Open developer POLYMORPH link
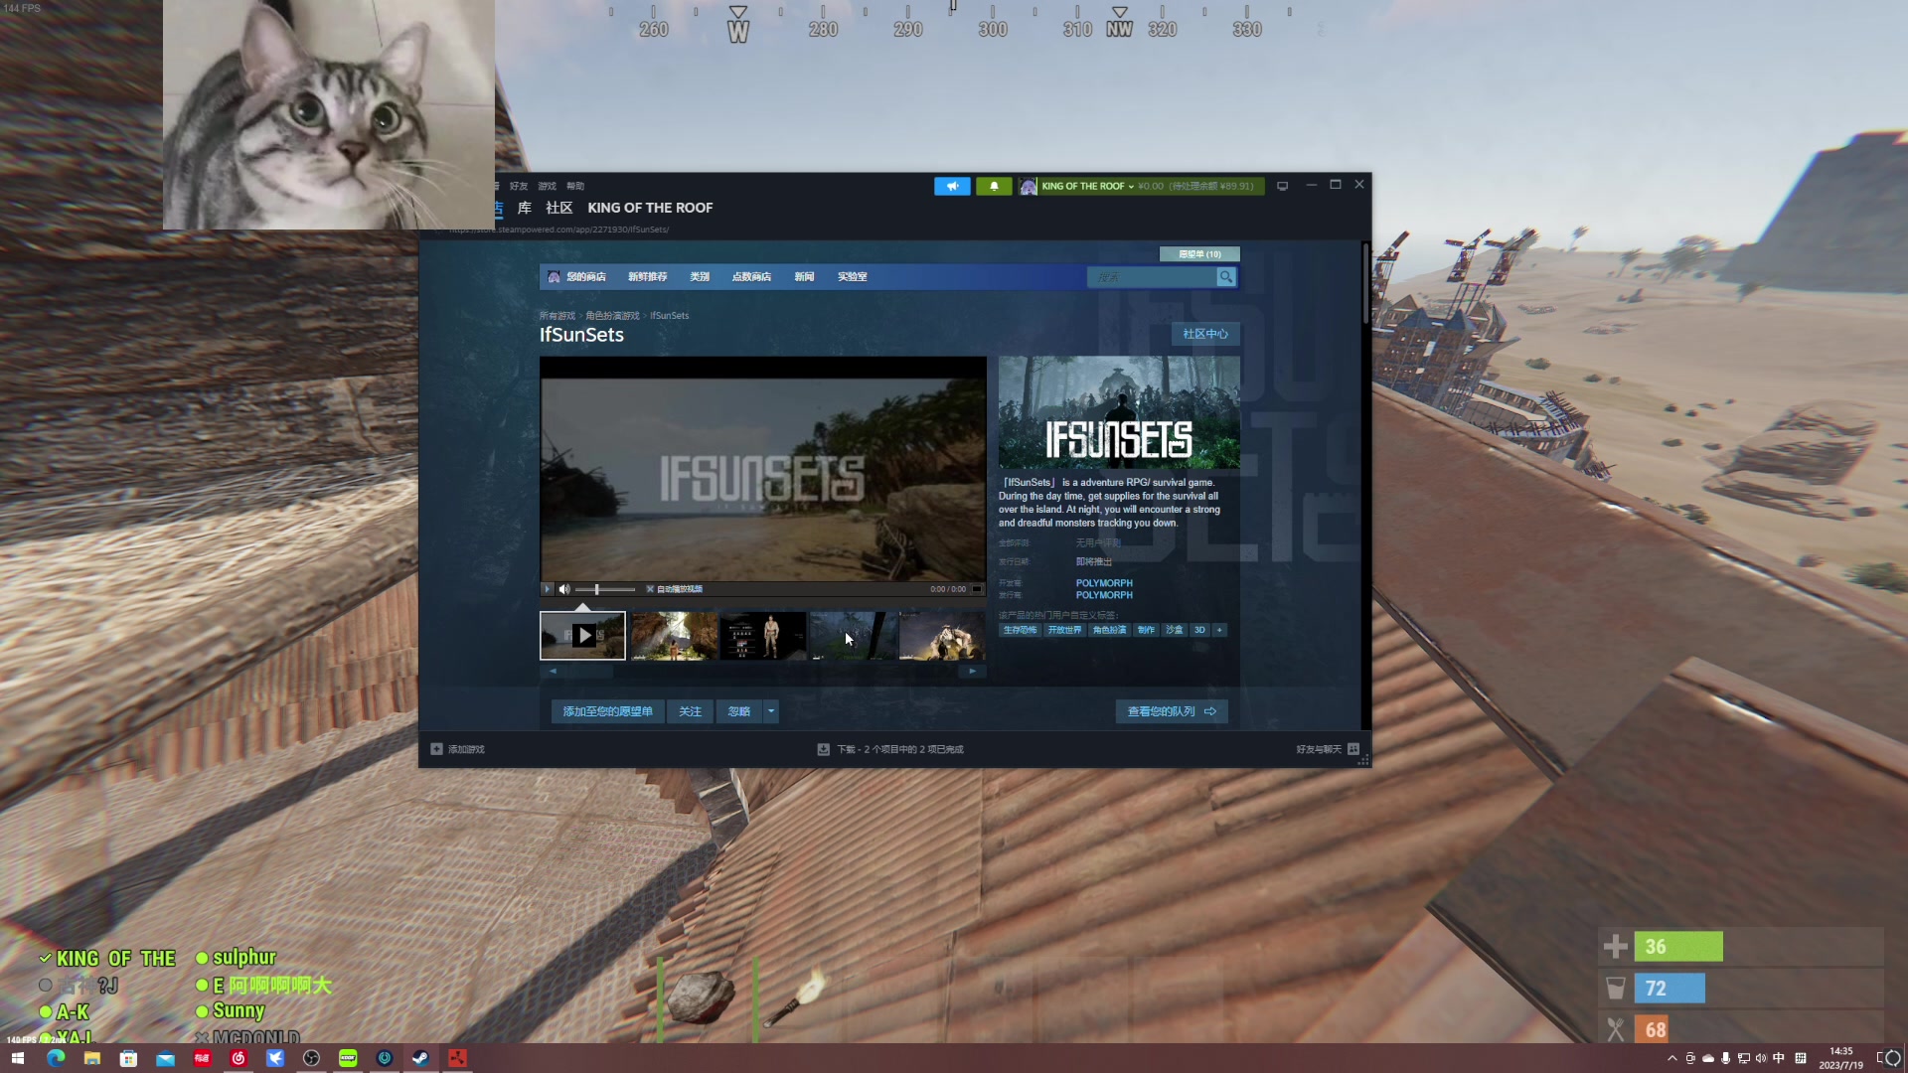This screenshot has height=1073, width=1908. click(x=1104, y=583)
